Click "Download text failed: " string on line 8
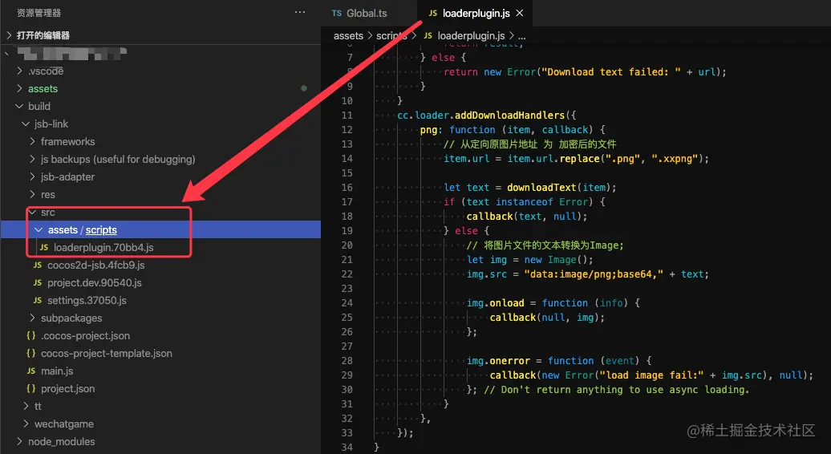Image resolution: width=831 pixels, height=454 pixels. click(610, 72)
